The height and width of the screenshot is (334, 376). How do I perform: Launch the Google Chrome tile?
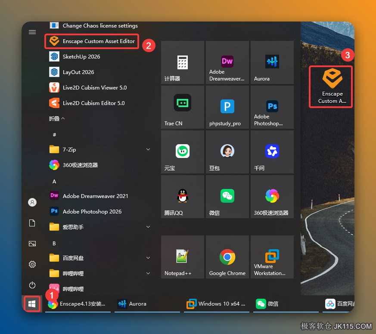[227, 257]
